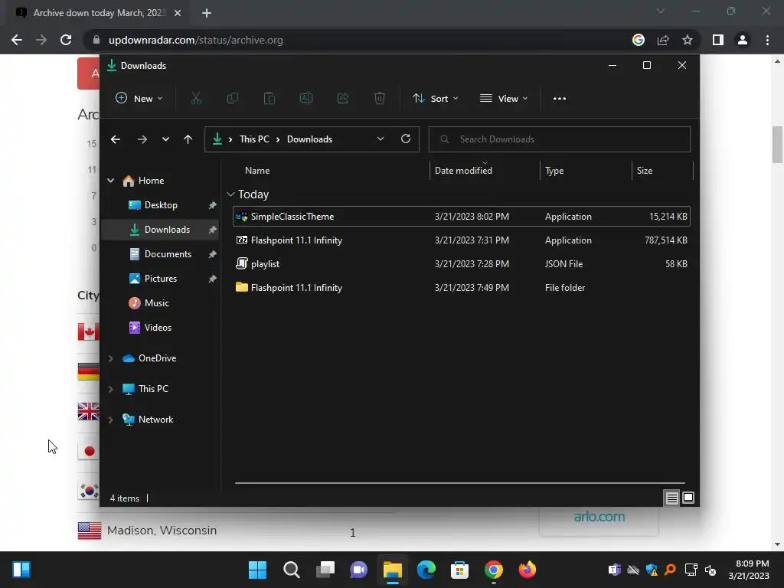Open recent locations dropdown arrow
Image resolution: width=784 pixels, height=588 pixels.
(x=165, y=139)
